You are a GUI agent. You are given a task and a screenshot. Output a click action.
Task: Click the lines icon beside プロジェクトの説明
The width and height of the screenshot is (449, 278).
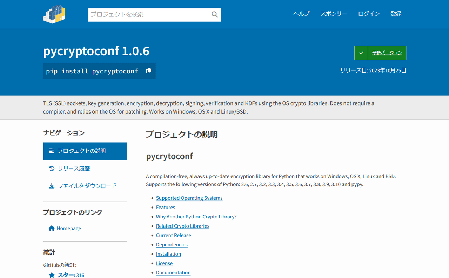coord(52,151)
